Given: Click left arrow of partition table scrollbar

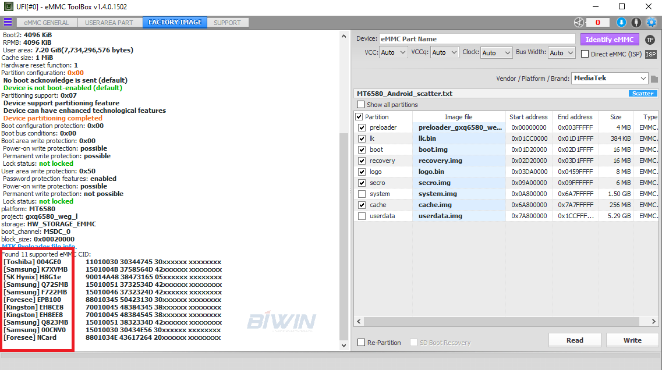Looking at the screenshot, I should [359, 322].
